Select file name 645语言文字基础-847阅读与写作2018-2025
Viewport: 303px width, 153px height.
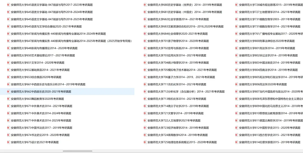tap(52, 19)
